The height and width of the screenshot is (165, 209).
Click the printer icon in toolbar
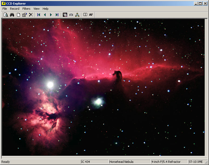(71, 15)
